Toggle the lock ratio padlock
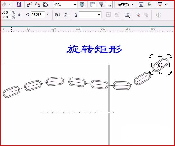The image size is (175, 146). [x=19, y=15]
